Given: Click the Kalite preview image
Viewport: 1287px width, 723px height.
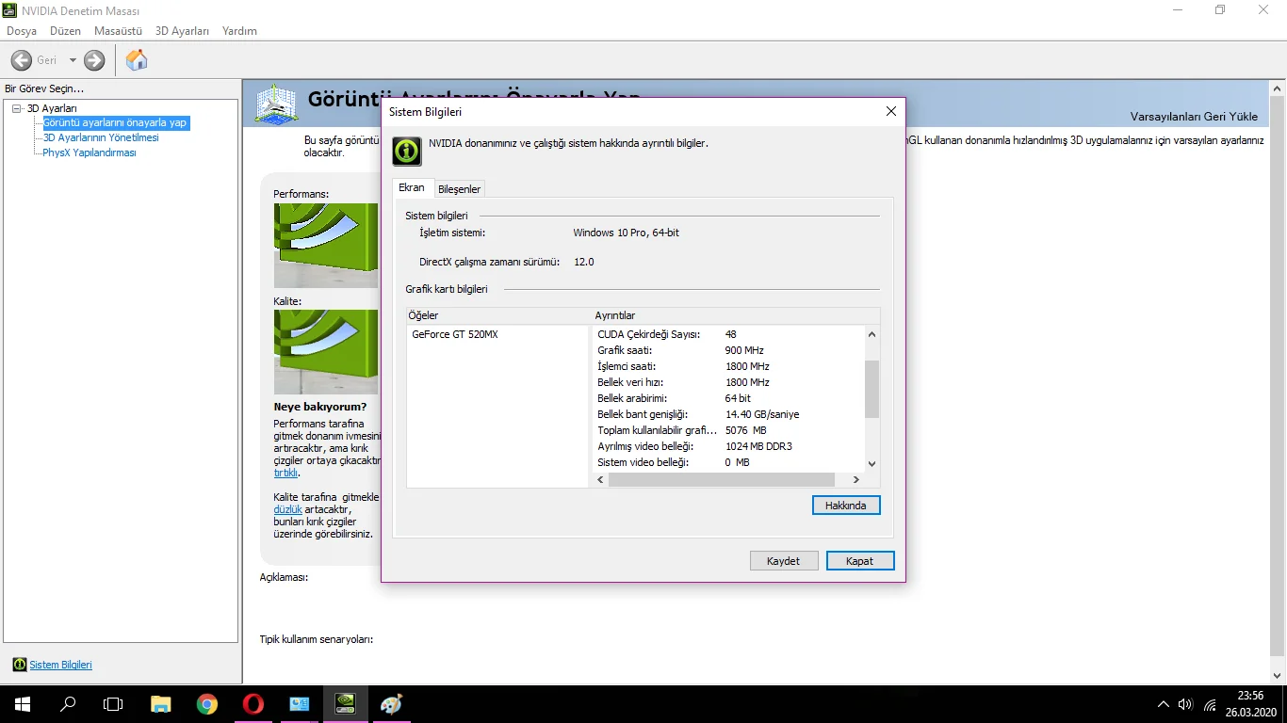Looking at the screenshot, I should 326,352.
